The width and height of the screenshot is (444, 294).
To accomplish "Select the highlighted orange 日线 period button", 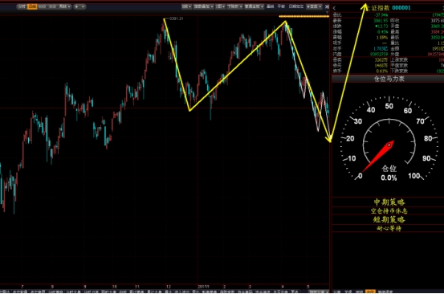I will pyautogui.click(x=32, y=6).
